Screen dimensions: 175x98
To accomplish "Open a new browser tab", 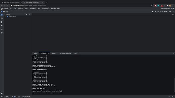I will (x=46, y=2).
